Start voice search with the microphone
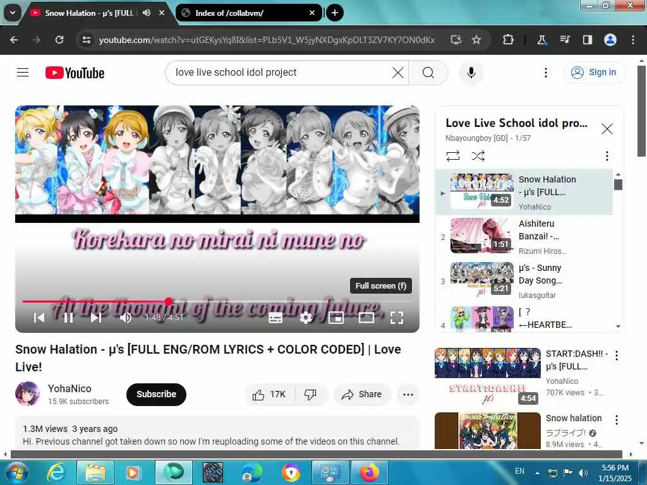This screenshot has width=647, height=485. click(471, 73)
